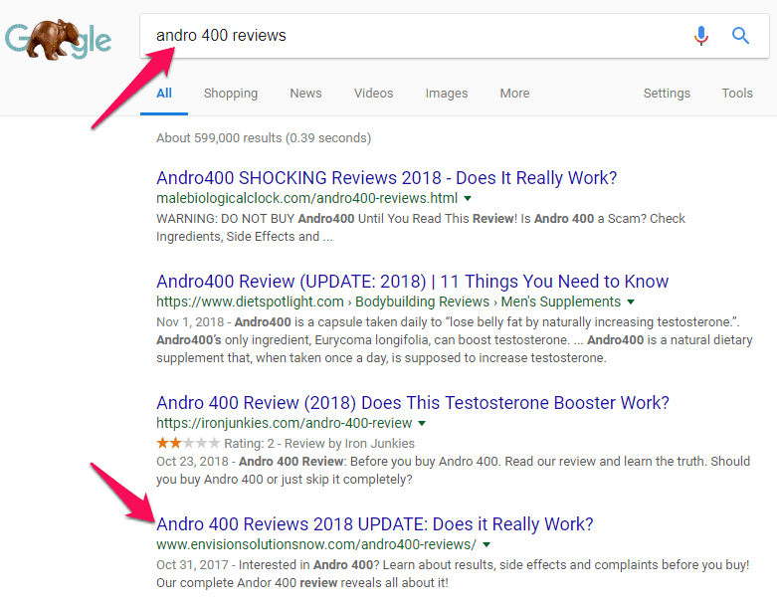Open 'Andro 400 Review (2018) Does This Testosterone' result

point(413,403)
